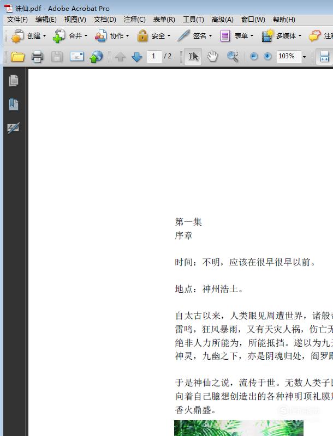Open the Signatures panel in sidebar
333x436 pixels.
pyautogui.click(x=14, y=128)
